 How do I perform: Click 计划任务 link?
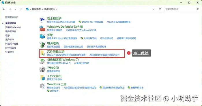pos(54,91)
